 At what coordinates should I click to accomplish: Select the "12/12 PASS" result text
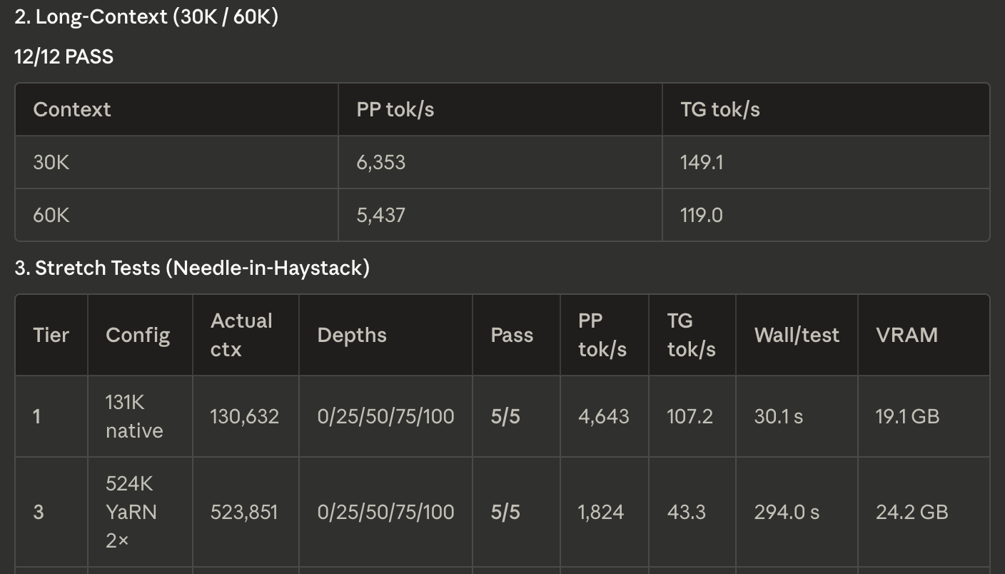point(64,56)
